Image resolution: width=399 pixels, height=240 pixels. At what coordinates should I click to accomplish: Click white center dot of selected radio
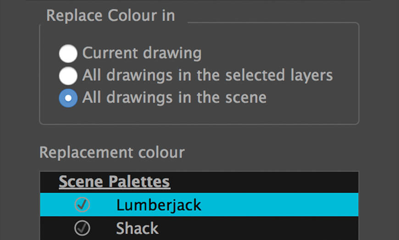tap(68, 98)
